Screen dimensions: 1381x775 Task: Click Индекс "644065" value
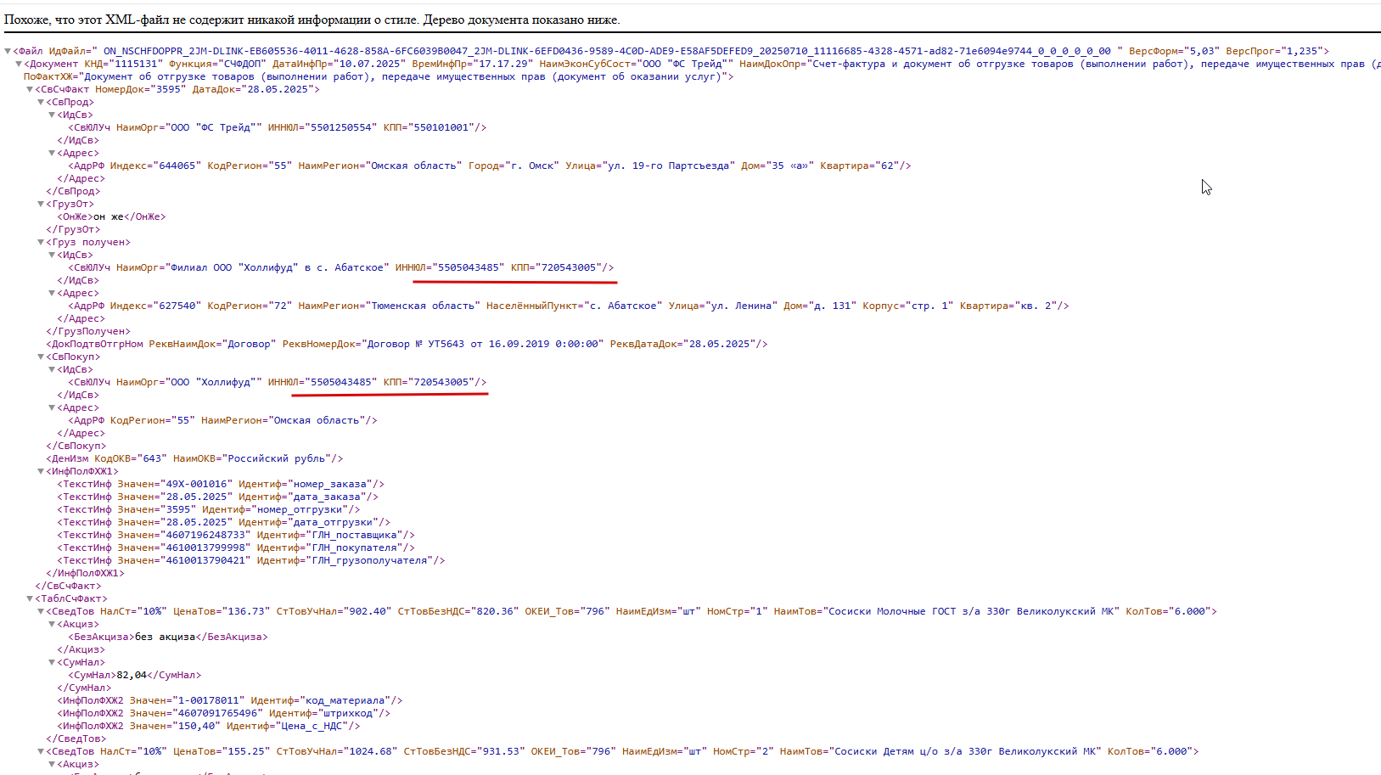(x=177, y=166)
